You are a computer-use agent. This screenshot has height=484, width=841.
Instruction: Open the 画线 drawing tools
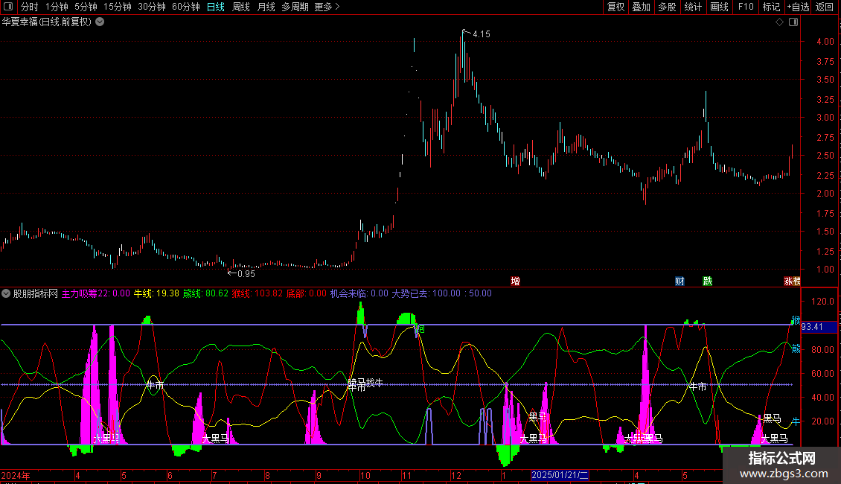point(719,7)
